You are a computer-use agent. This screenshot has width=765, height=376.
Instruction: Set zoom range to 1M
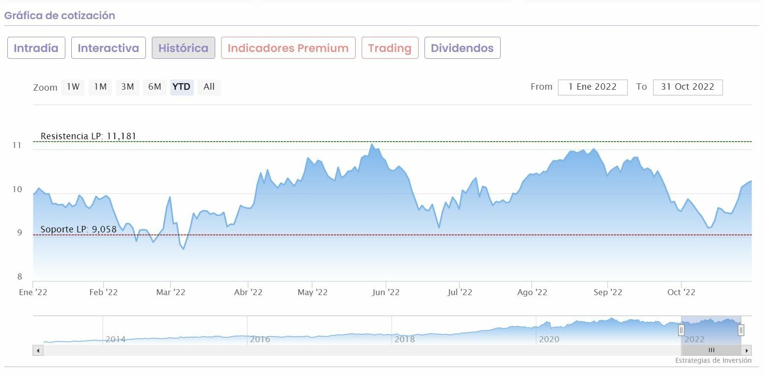pos(100,87)
